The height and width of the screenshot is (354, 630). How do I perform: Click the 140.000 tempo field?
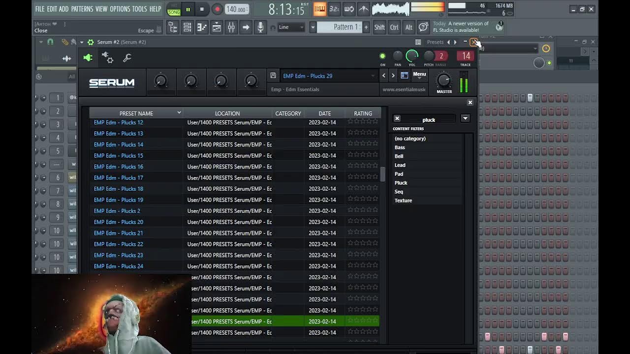pyautogui.click(x=236, y=9)
